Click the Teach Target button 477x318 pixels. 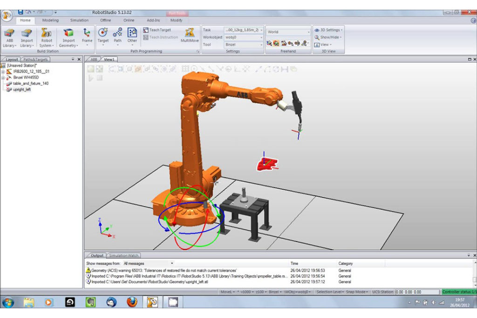[x=157, y=30]
